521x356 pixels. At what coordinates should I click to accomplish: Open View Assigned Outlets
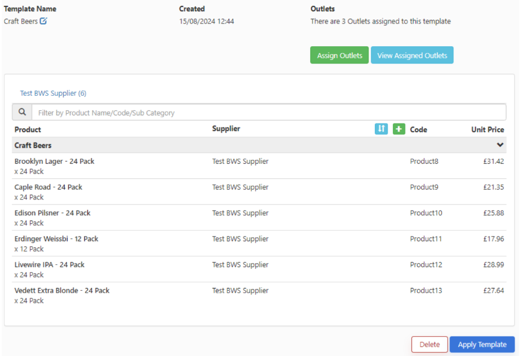point(412,55)
